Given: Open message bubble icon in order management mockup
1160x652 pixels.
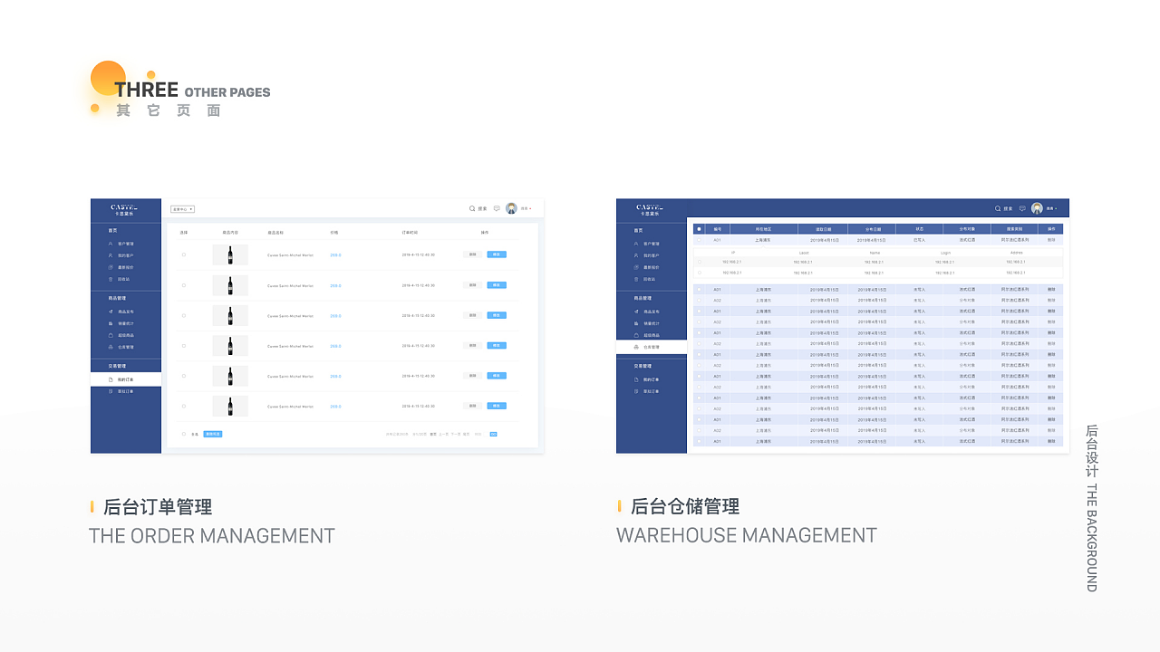Looking at the screenshot, I should coord(497,208).
